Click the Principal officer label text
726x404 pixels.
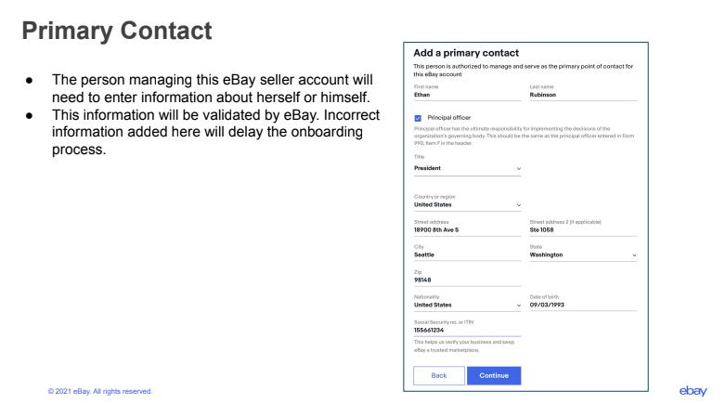tap(448, 118)
